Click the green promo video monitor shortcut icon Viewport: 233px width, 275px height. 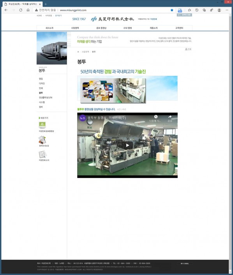coord(42,125)
